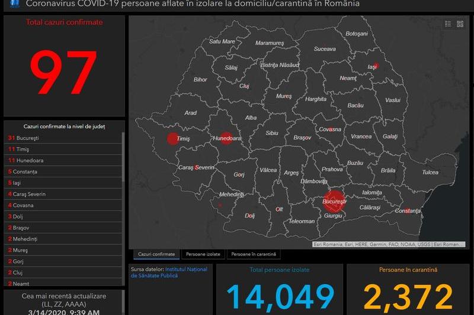The height and width of the screenshot is (315, 474).
Task: Switch to Cazuri confirmate tab
Action: (x=156, y=254)
